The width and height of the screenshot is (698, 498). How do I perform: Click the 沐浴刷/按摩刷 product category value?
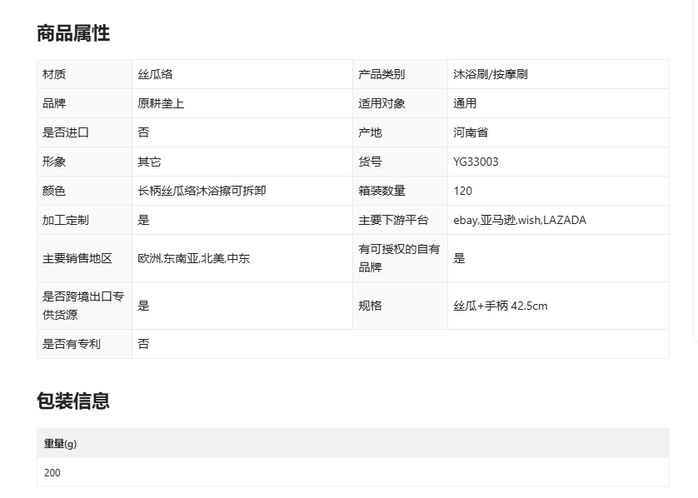coord(490,74)
